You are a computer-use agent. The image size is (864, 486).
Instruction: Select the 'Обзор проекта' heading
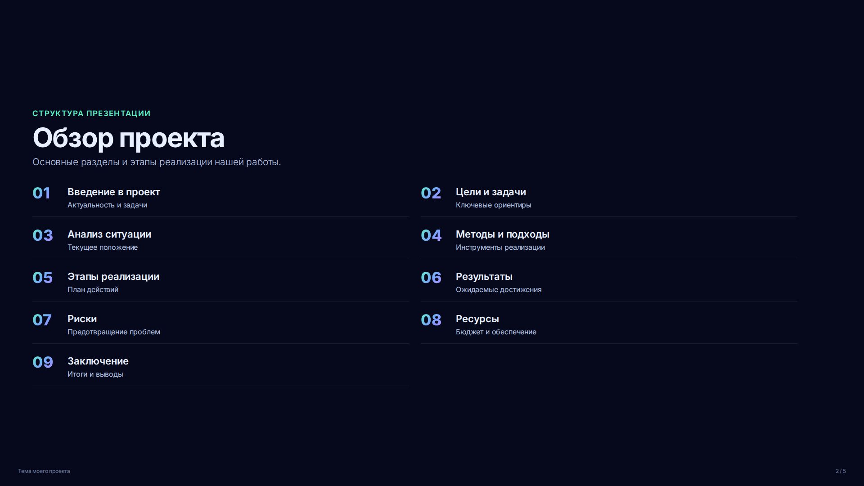tap(128, 138)
